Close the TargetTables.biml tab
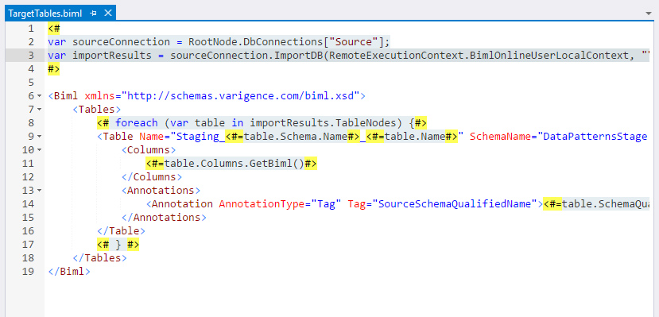659x317 pixels. (108, 13)
